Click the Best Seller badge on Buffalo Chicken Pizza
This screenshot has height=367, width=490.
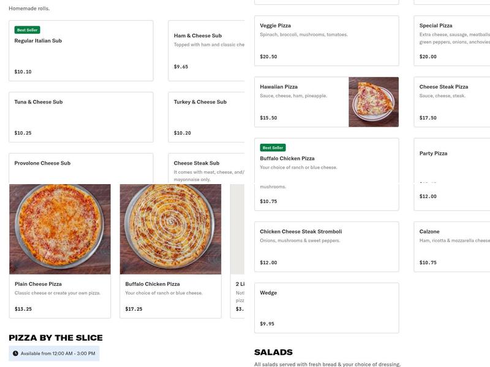271,147
